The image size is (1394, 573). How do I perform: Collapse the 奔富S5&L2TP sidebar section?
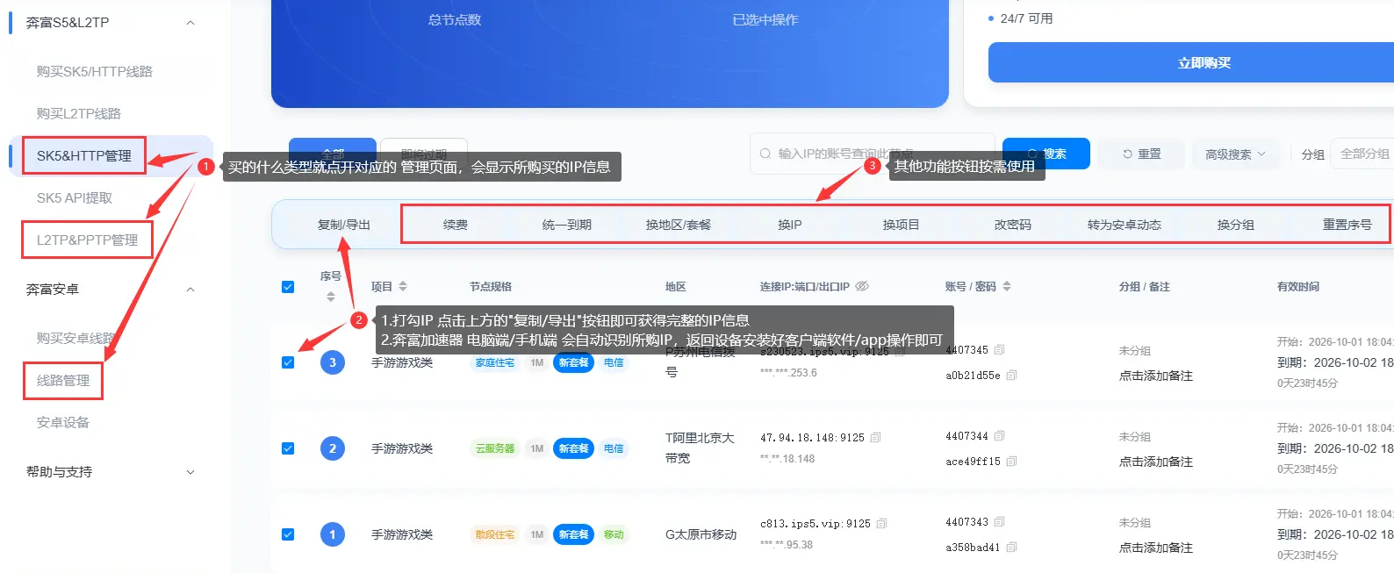[x=190, y=23]
